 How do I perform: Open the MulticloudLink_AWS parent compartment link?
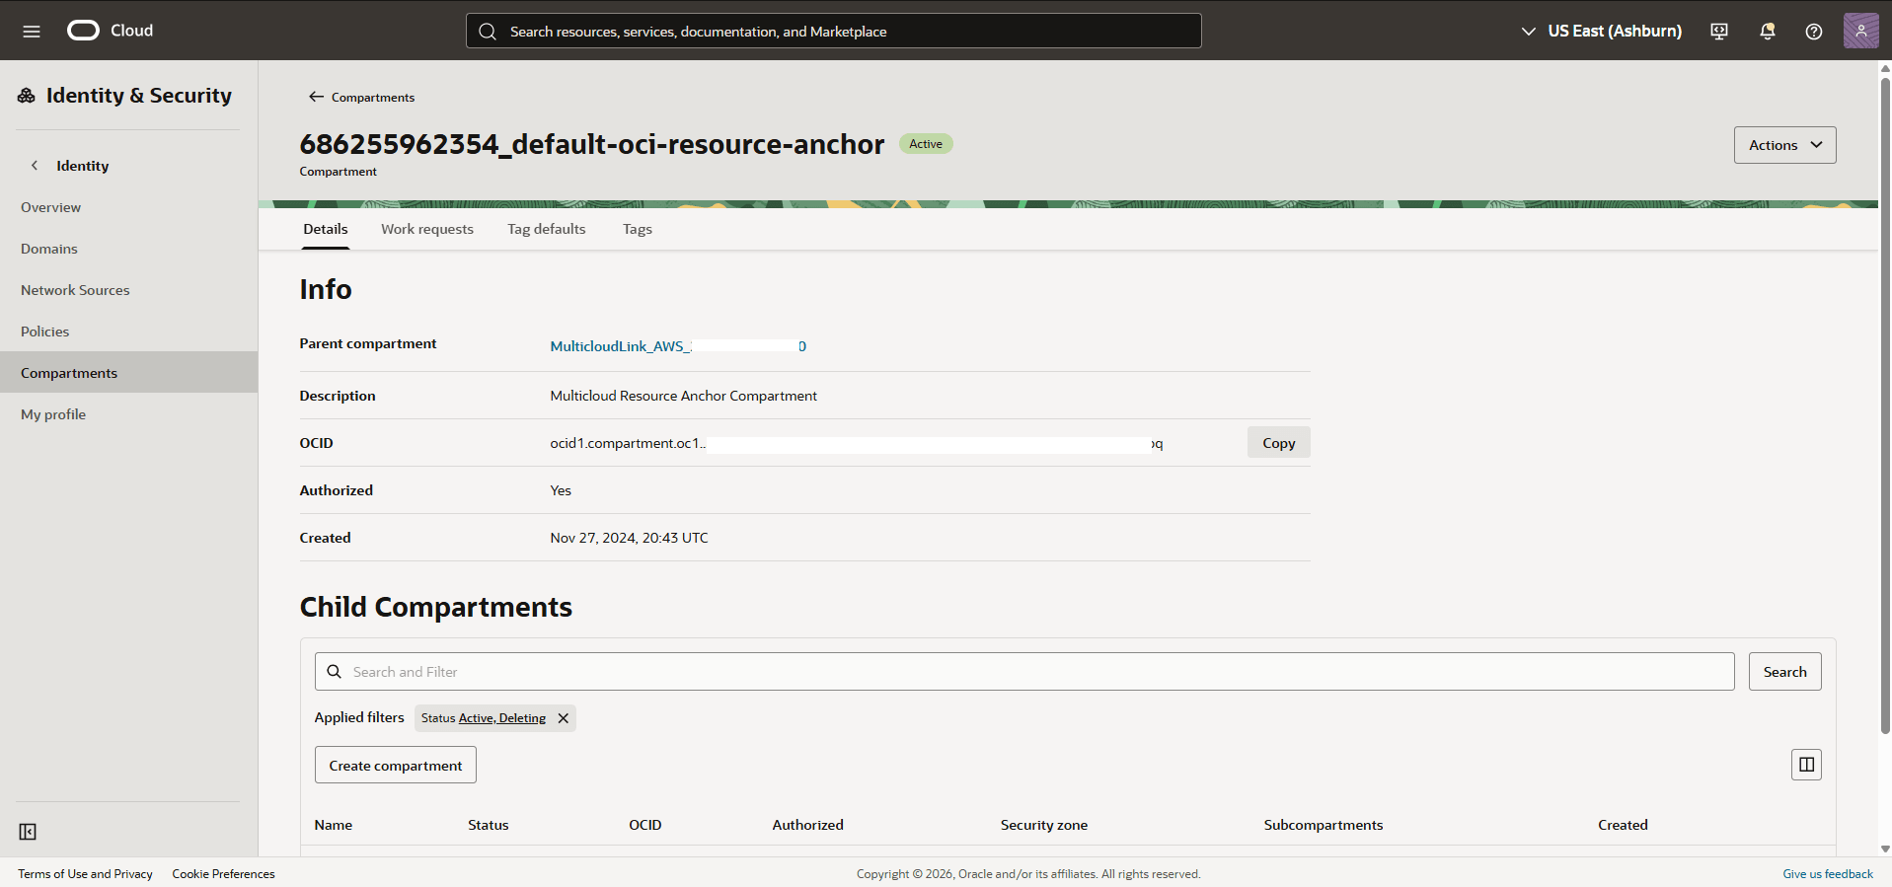click(x=678, y=346)
